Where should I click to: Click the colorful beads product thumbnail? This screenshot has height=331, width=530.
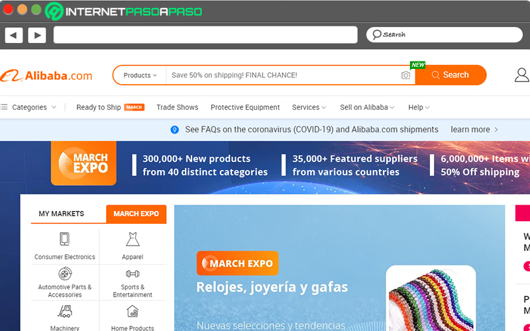431,299
